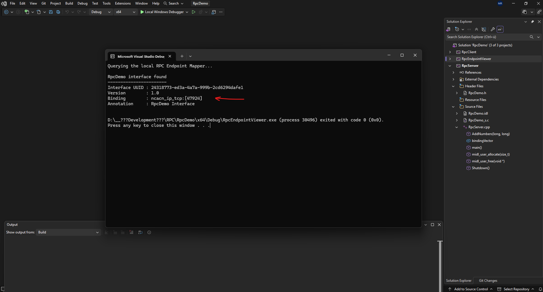Viewport: 543px width, 292px height.
Task: Click the Solution Explorer search magnifier icon
Action: point(531,37)
